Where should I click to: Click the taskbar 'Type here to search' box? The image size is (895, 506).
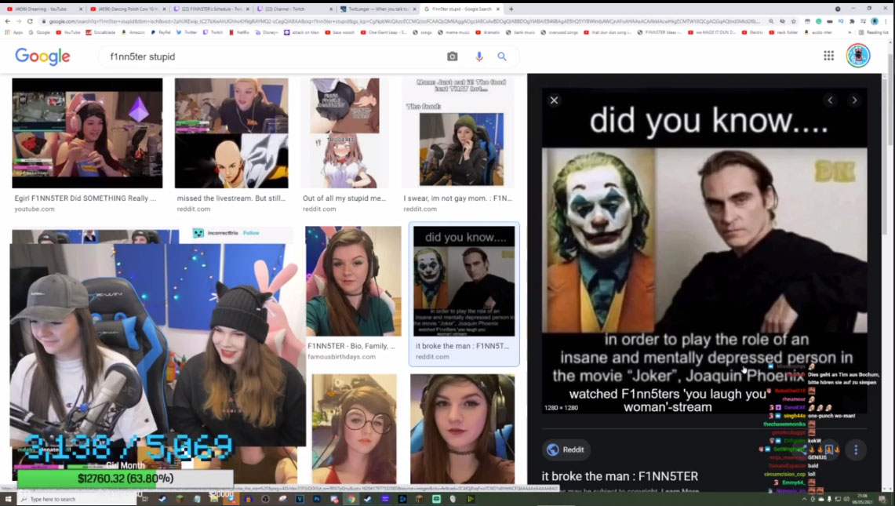coord(77,499)
